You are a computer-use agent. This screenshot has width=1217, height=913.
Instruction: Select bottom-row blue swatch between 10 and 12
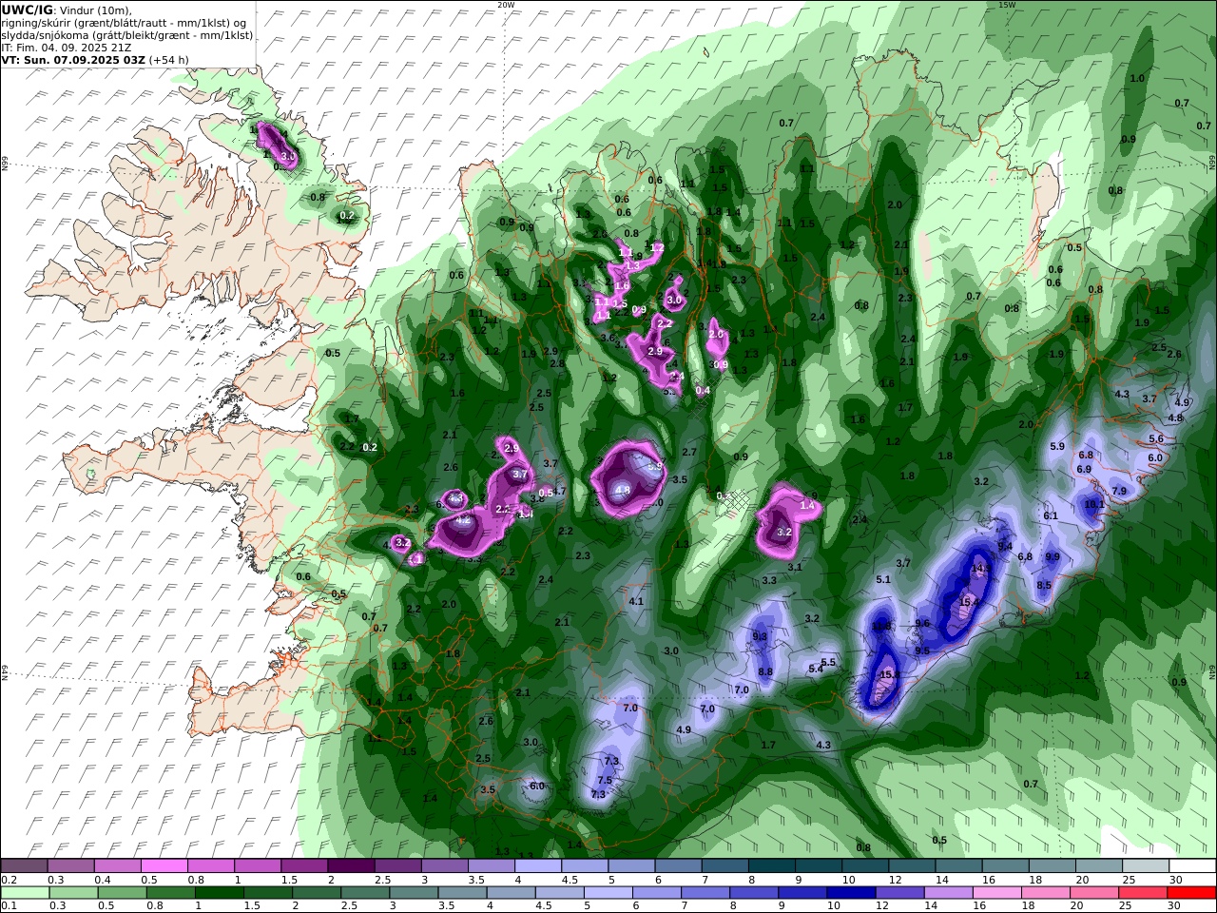coord(853,893)
